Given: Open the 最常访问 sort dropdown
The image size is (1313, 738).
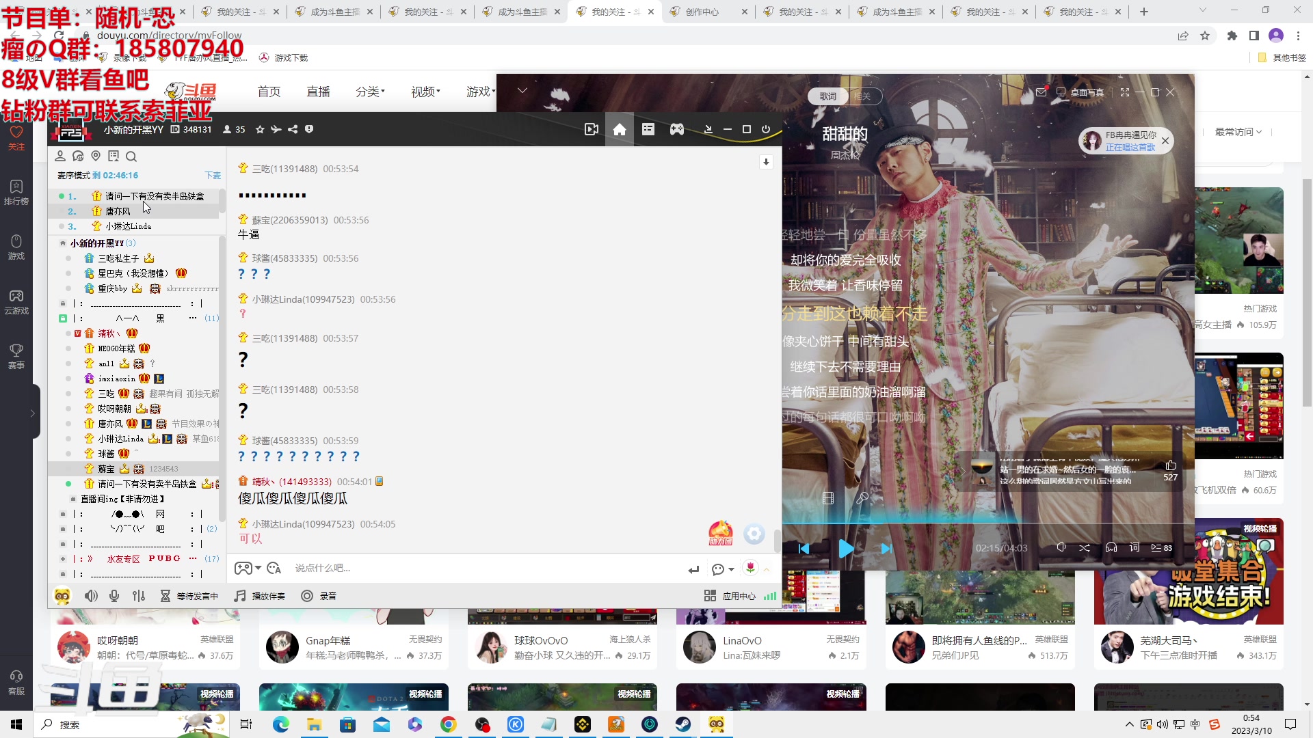Looking at the screenshot, I should pyautogui.click(x=1238, y=132).
